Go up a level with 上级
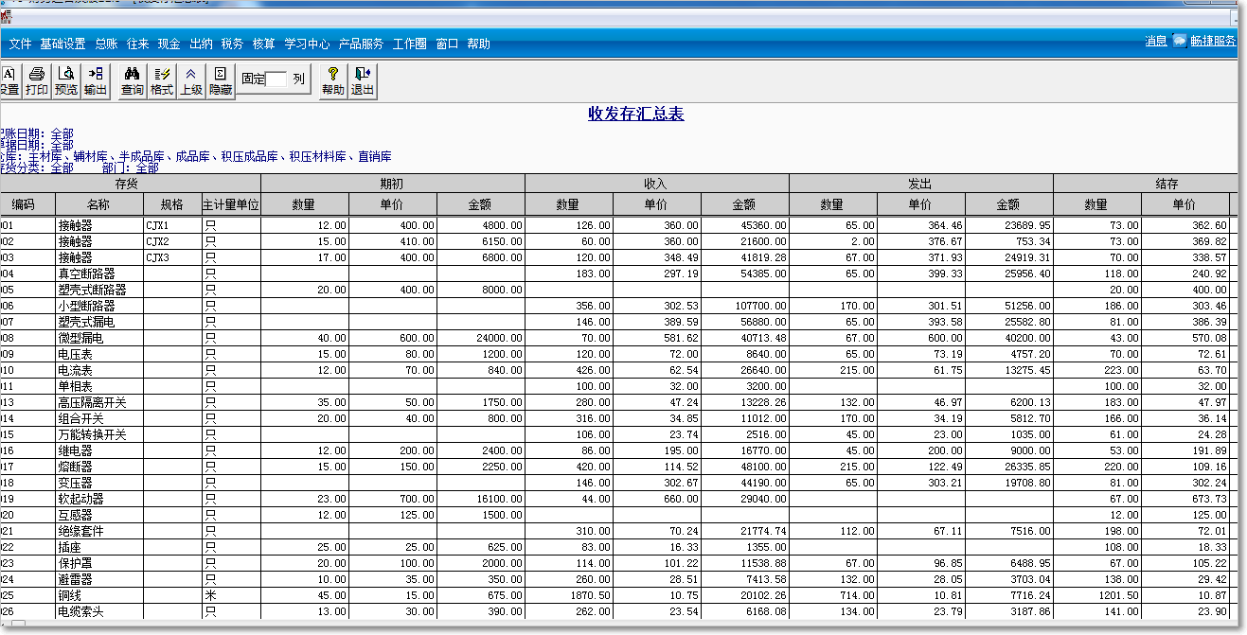1247x635 pixels. click(191, 80)
